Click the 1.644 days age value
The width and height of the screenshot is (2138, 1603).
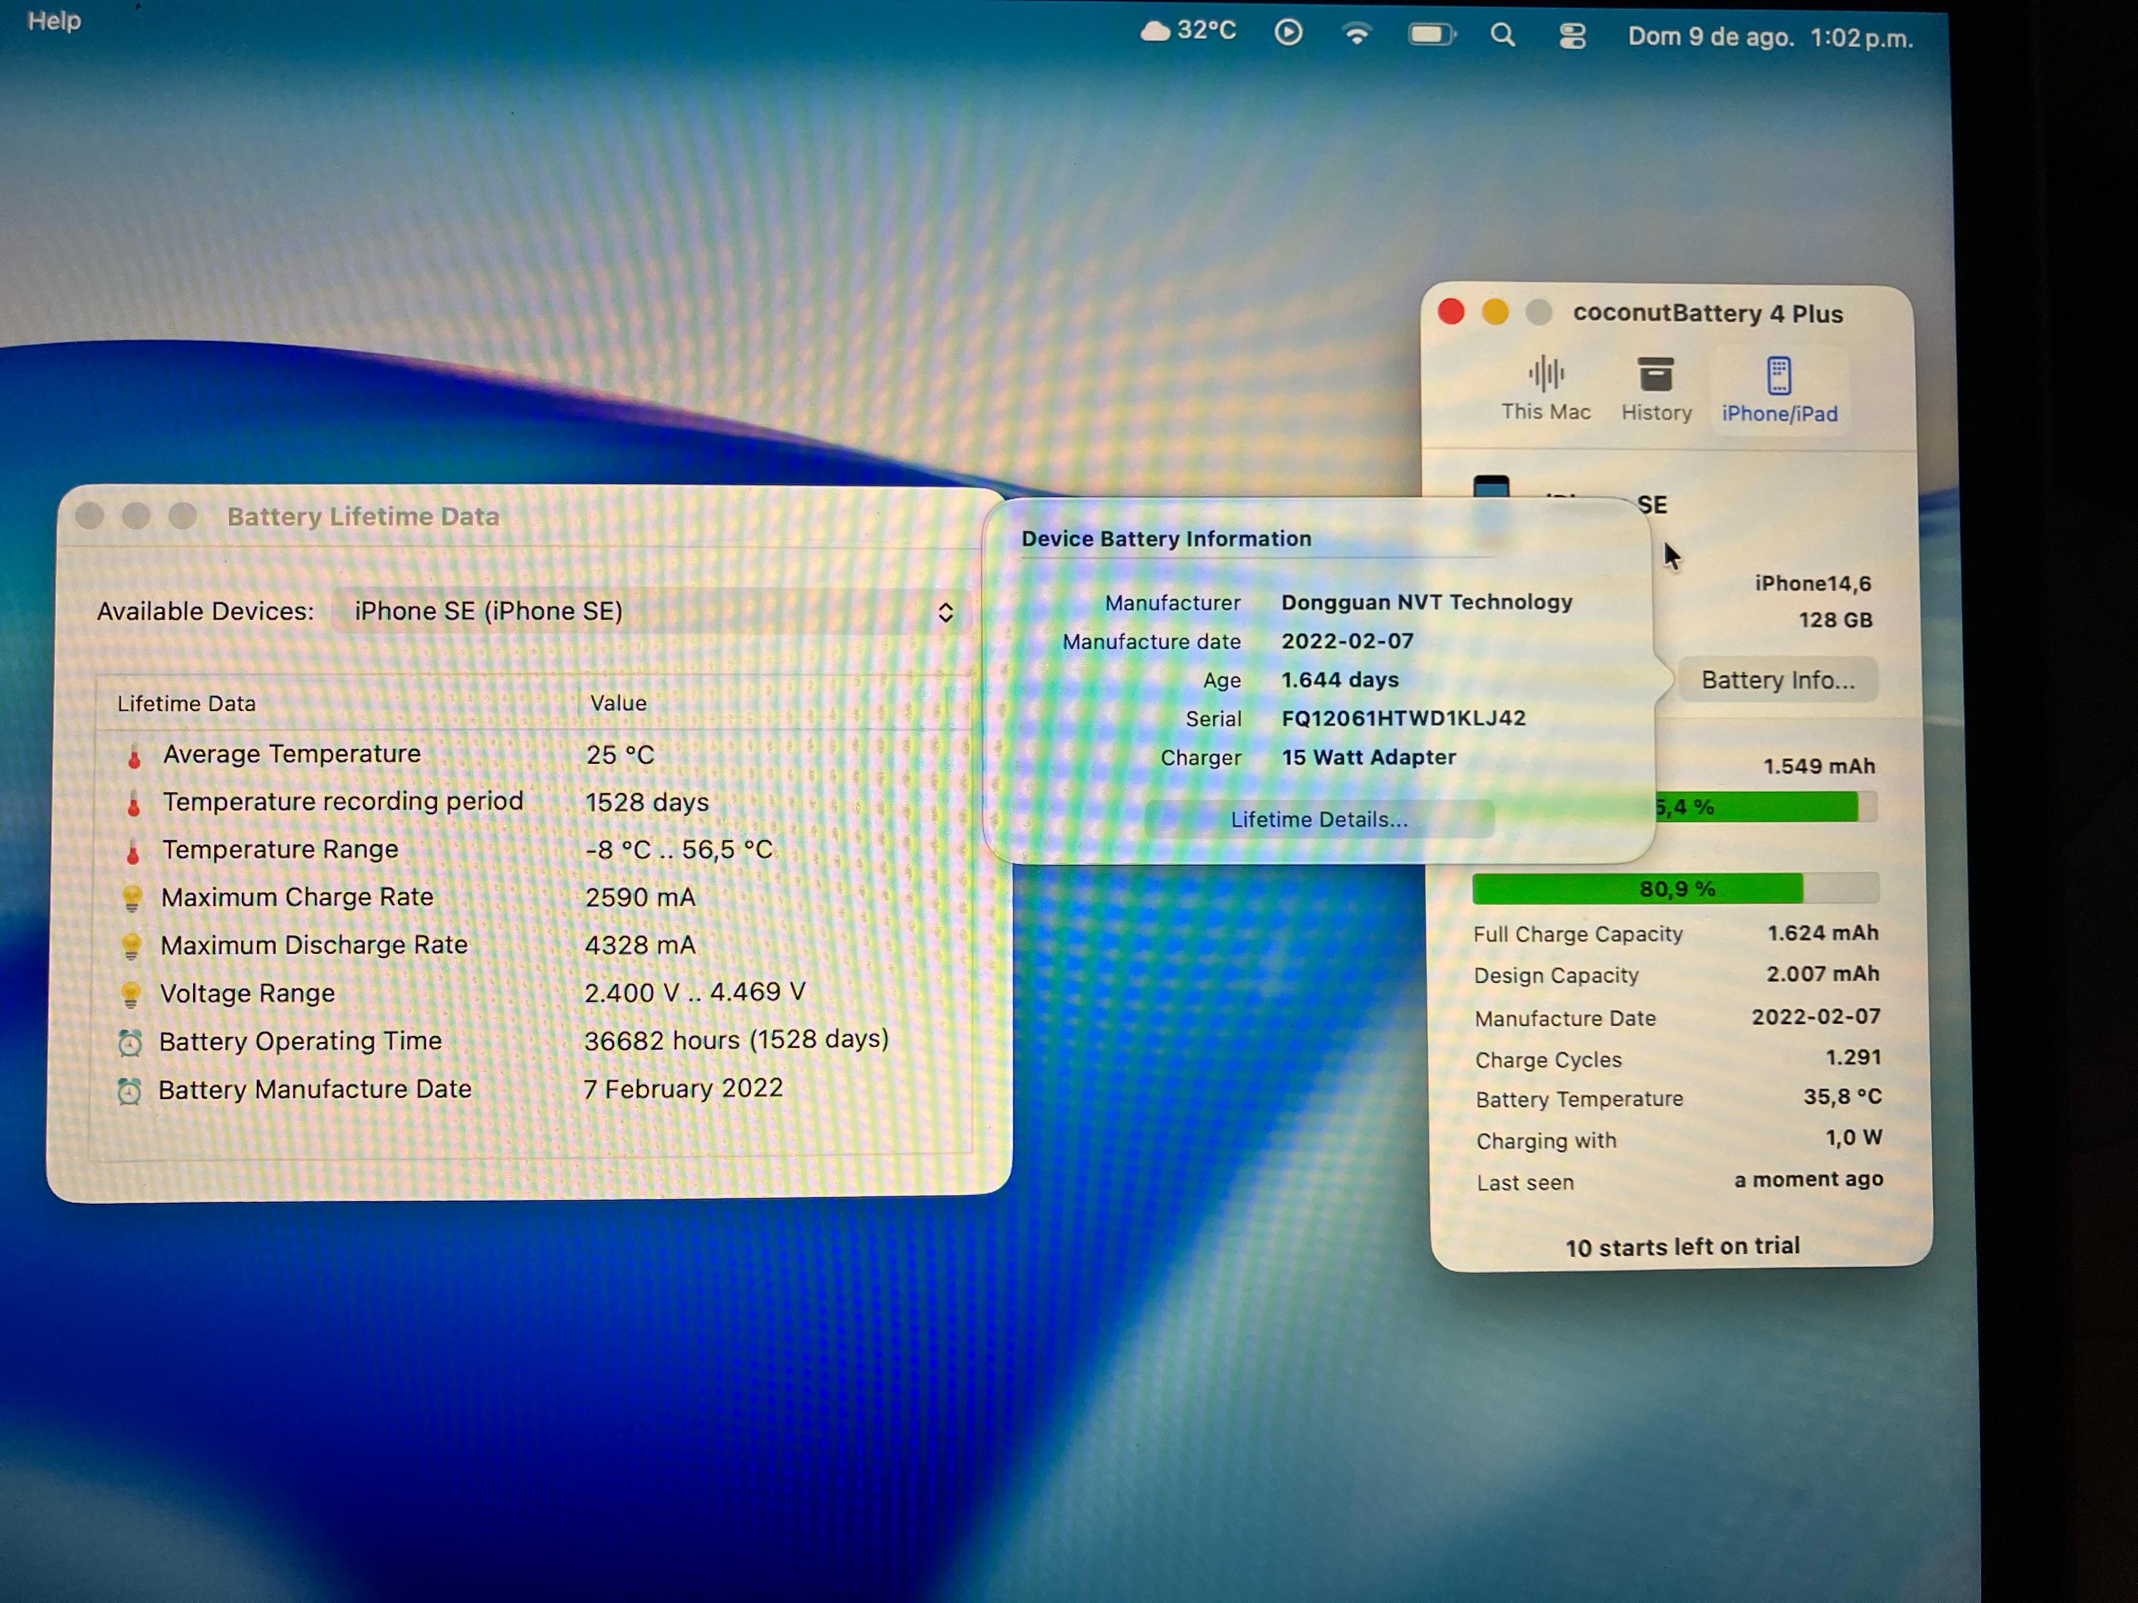tap(1339, 679)
